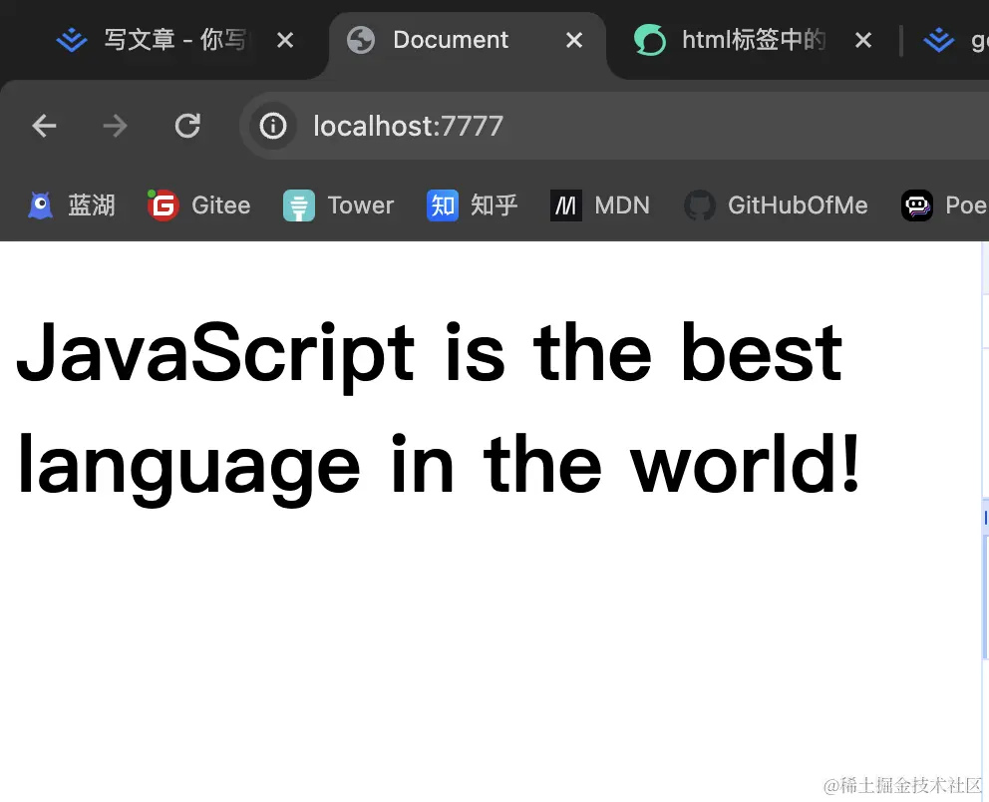
Task: Click the 知乎 blue logo icon
Action: (x=442, y=205)
